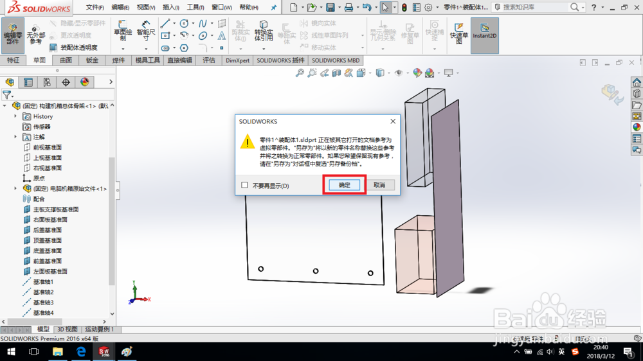Click 转换实体引用 convert entities icon
The image size is (643, 361).
point(264,31)
